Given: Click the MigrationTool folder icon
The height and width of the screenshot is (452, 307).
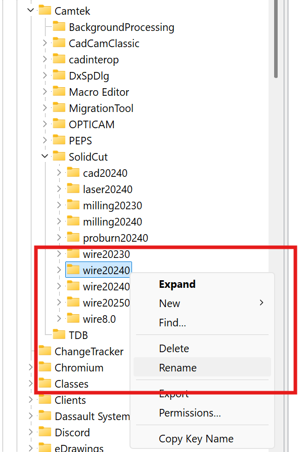Looking at the screenshot, I should click(59, 107).
